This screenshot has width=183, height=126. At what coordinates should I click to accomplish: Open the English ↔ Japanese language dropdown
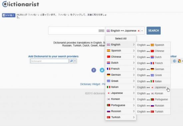click(x=125, y=31)
